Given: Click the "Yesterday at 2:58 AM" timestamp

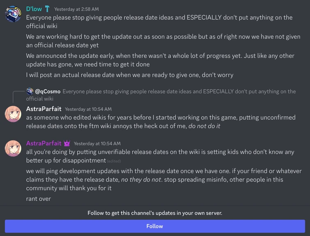Looking at the screenshot, I should [x=76, y=9].
